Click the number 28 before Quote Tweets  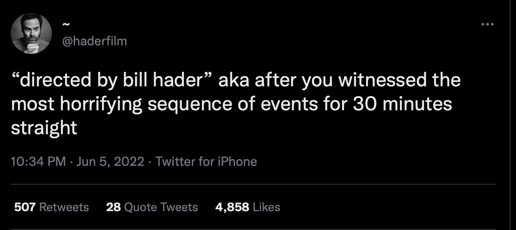pyautogui.click(x=113, y=207)
